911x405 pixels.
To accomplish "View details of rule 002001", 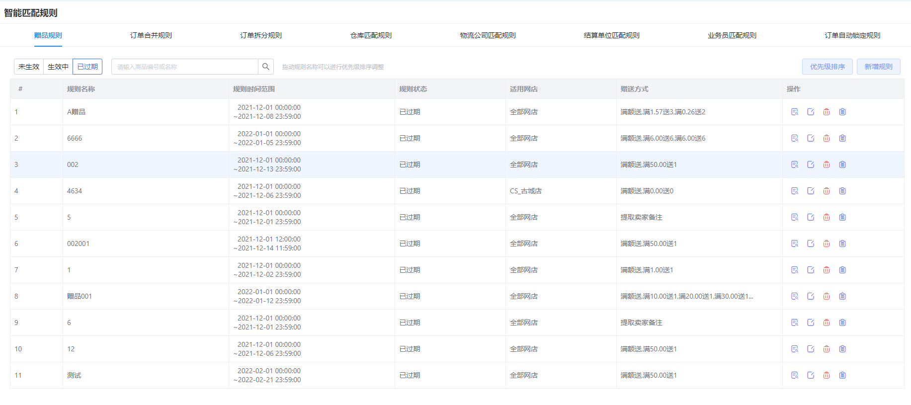I will tap(795, 243).
